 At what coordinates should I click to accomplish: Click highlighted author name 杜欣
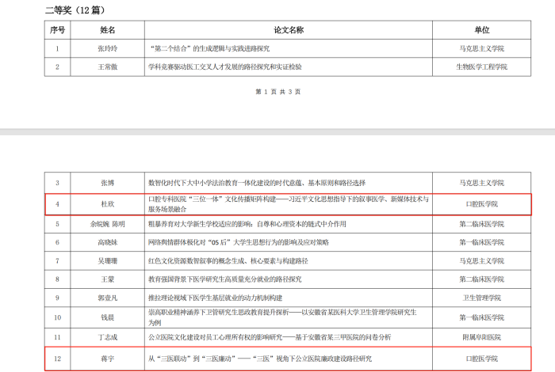(x=107, y=203)
